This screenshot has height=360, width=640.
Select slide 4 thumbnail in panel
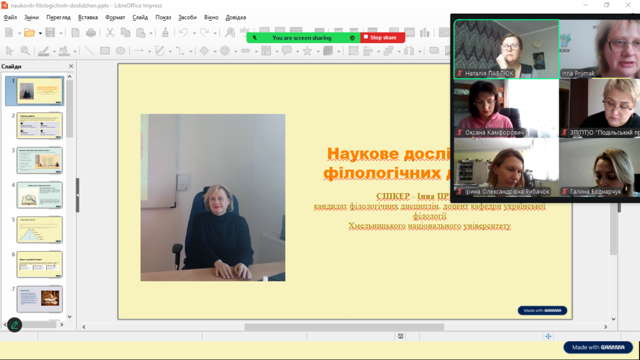click(x=39, y=194)
